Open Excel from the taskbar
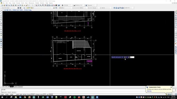177x99 pixels. [x=43, y=97]
